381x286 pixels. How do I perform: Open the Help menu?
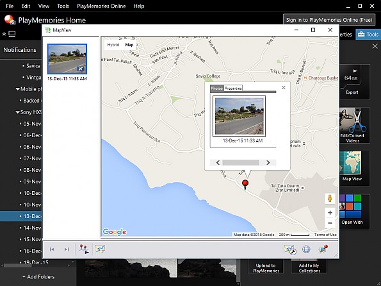(139, 6)
